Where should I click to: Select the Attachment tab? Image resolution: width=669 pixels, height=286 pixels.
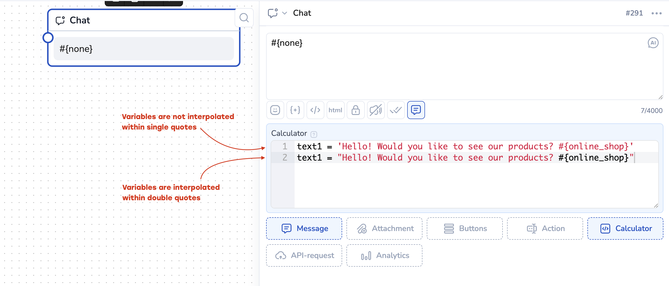pyautogui.click(x=384, y=228)
